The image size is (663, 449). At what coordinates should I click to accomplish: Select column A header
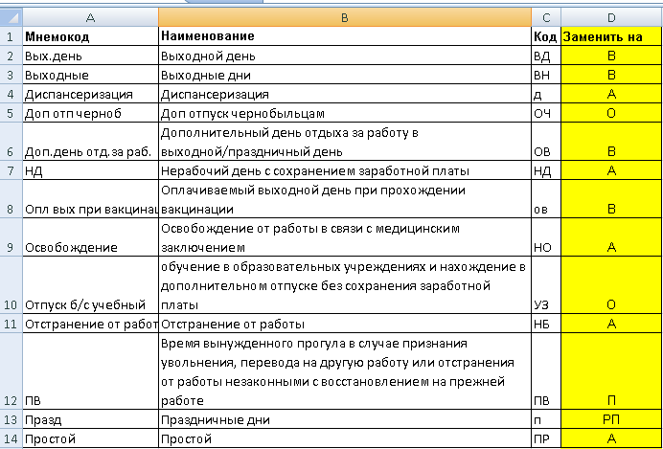(x=90, y=17)
